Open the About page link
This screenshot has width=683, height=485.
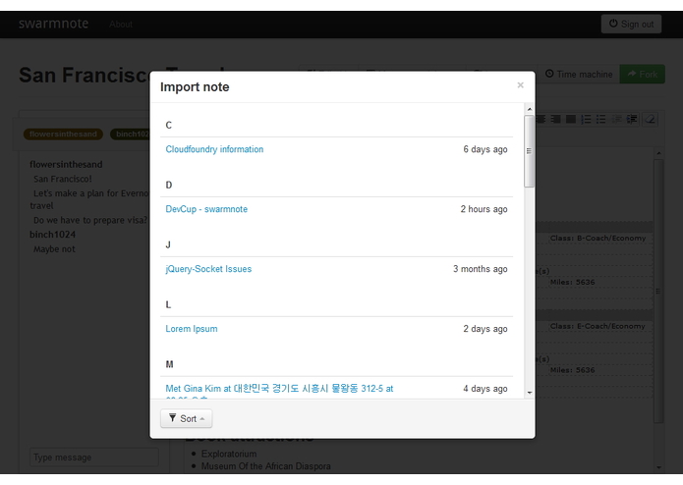[121, 25]
